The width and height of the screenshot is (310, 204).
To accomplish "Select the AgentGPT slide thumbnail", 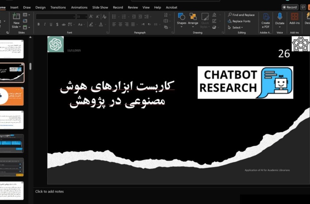I will point(12,144).
